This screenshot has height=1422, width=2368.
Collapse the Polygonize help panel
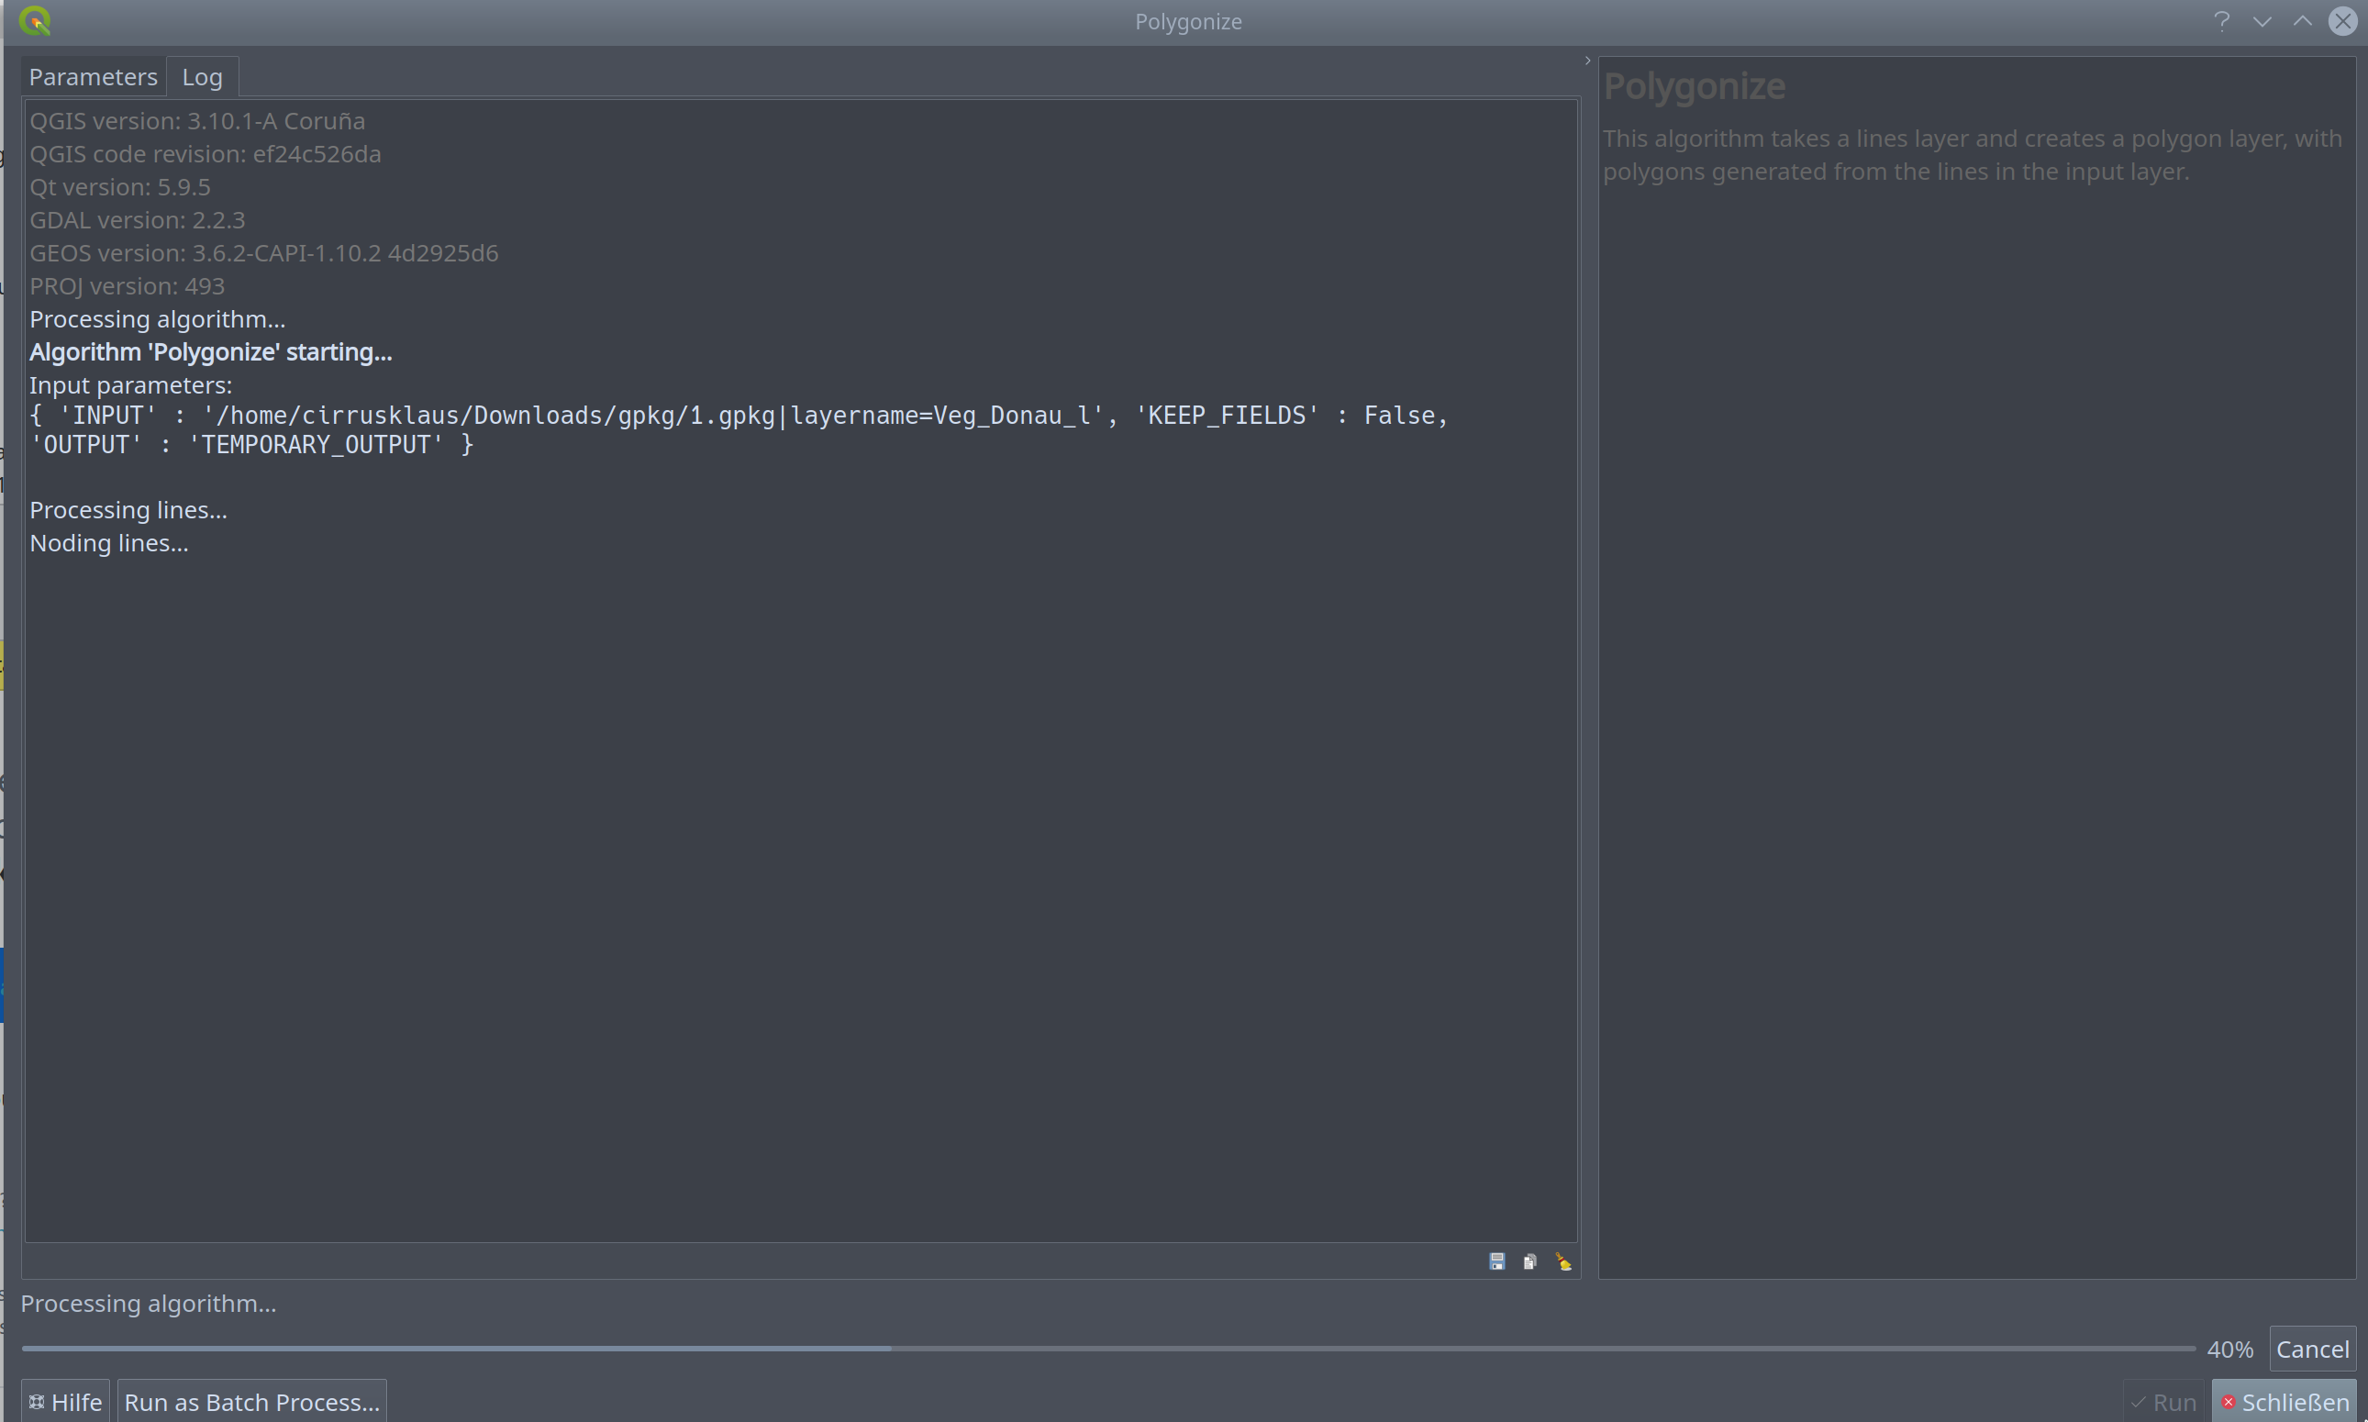1586,60
